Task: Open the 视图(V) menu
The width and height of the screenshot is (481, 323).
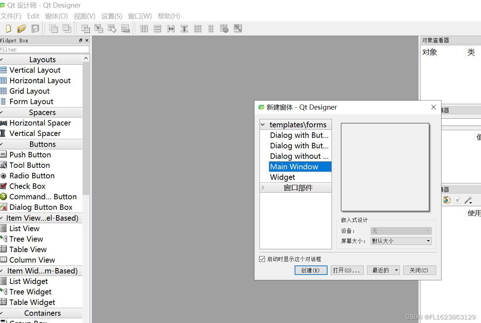Action: (85, 16)
